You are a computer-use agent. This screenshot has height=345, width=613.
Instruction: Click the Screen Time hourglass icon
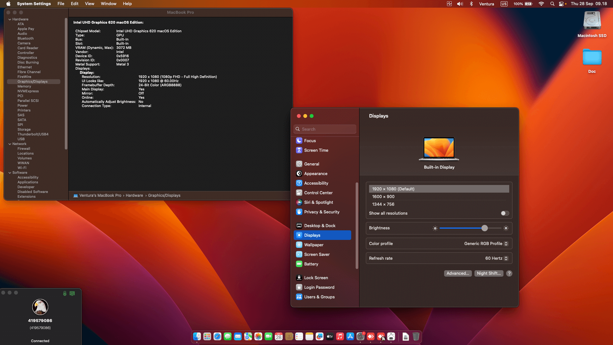point(299,150)
